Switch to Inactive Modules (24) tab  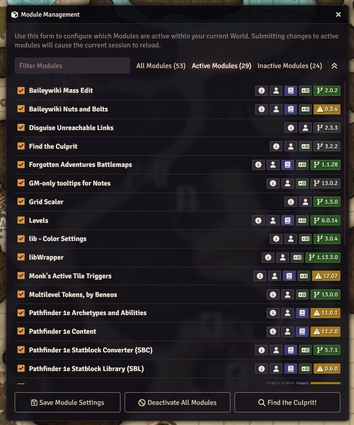point(289,66)
